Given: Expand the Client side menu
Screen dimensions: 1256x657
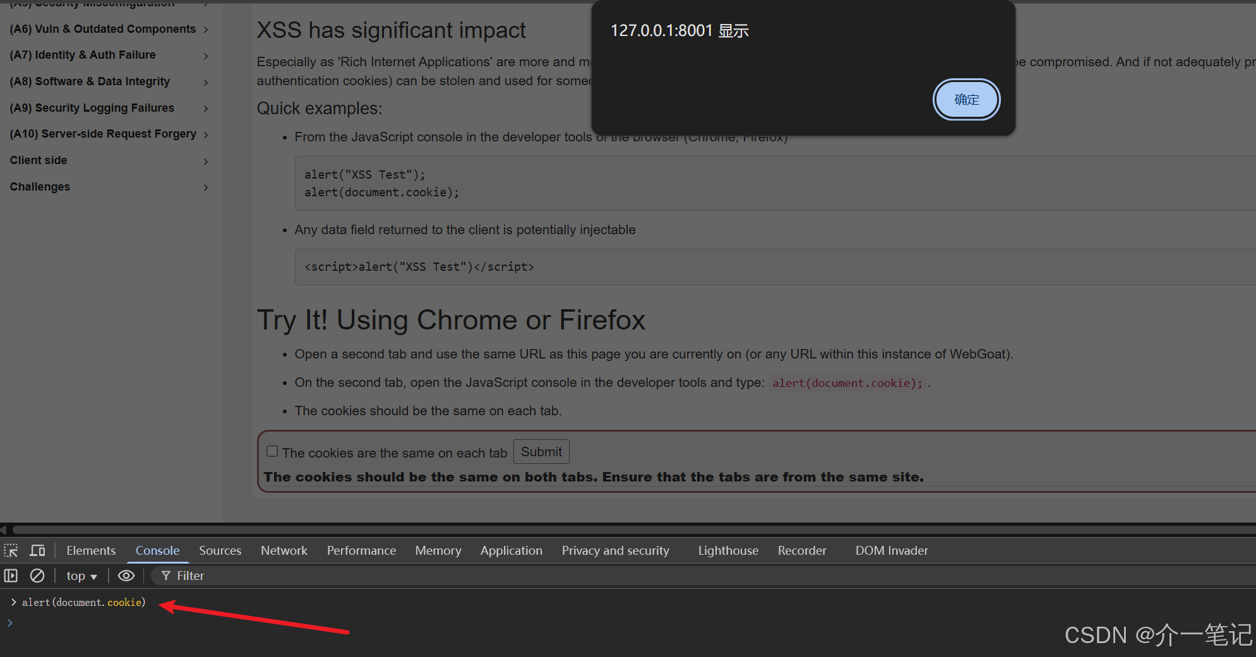Looking at the screenshot, I should 109,160.
